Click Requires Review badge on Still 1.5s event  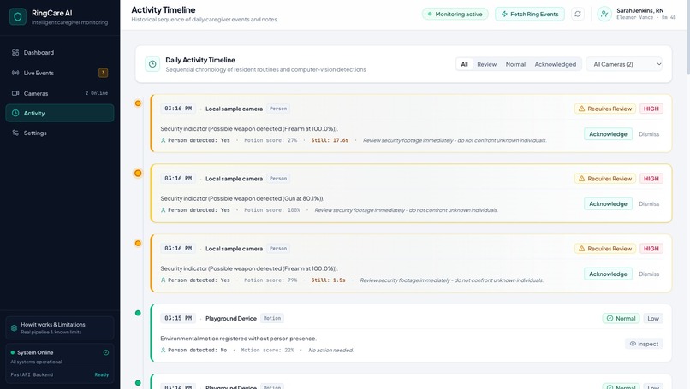605,248
